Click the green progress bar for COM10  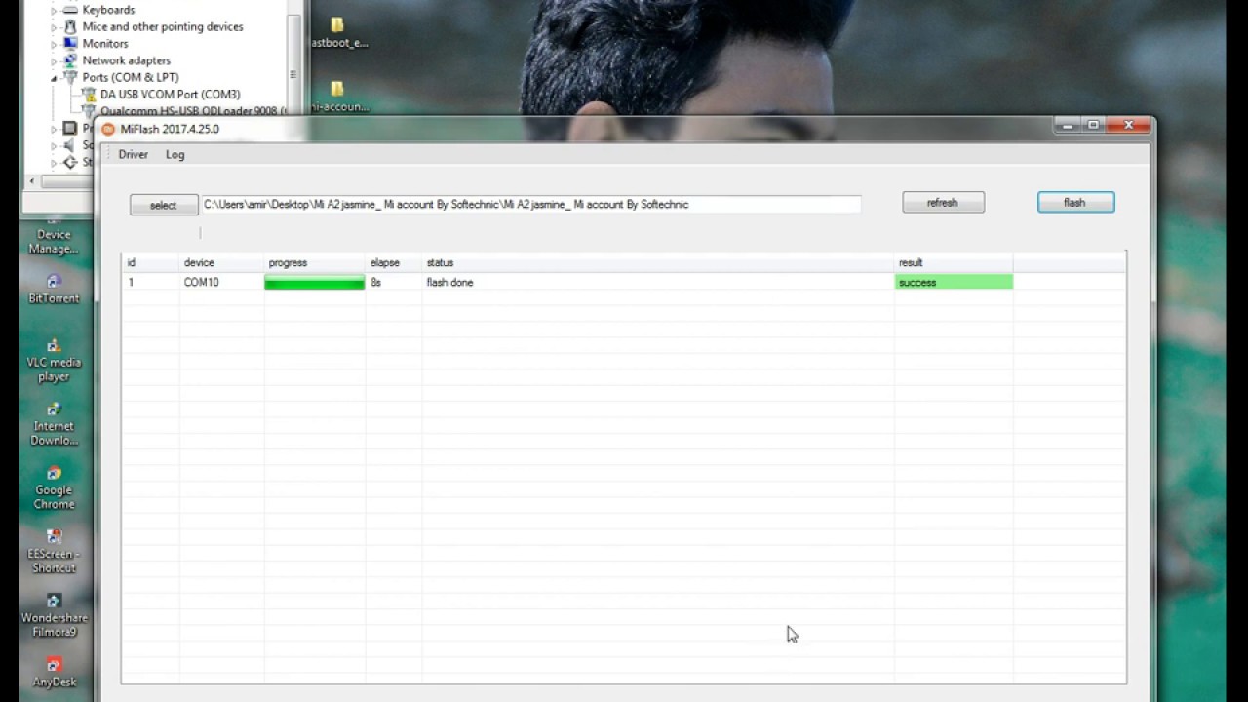(x=314, y=283)
